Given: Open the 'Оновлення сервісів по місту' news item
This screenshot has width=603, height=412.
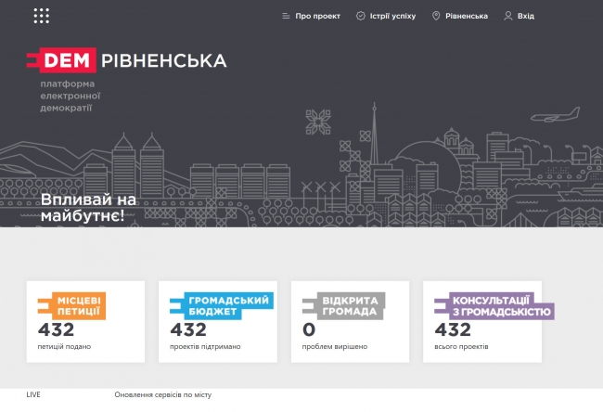Looking at the screenshot, I should point(162,394).
